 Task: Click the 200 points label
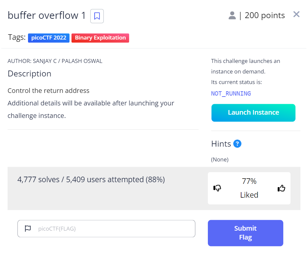(265, 15)
